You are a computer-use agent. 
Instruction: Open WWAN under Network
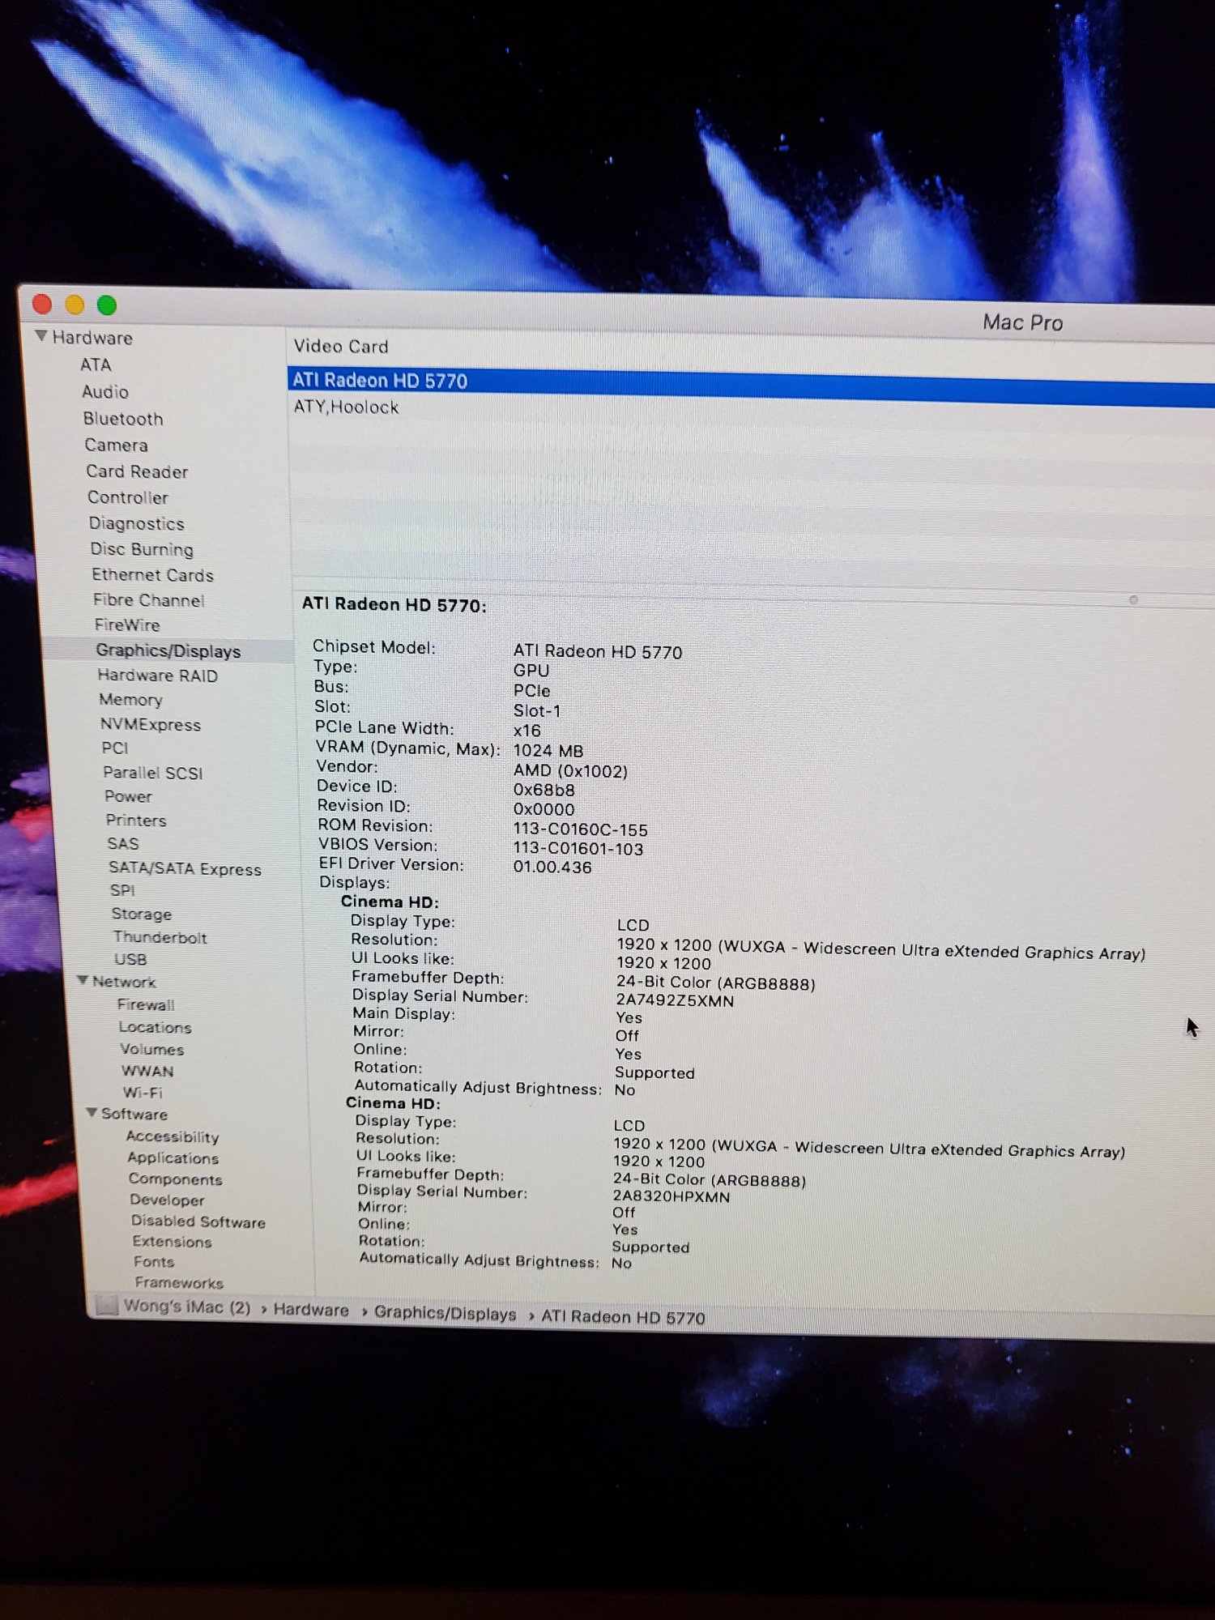pos(147,1071)
